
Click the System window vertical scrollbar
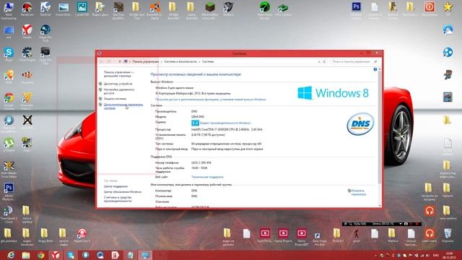380,127
